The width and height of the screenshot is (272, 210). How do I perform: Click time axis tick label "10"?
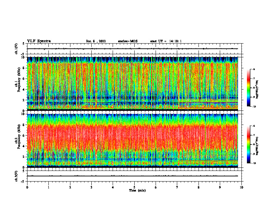tap(241, 187)
